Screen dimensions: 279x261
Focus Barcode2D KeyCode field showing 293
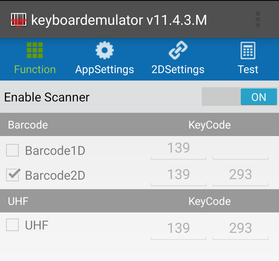coord(240,175)
